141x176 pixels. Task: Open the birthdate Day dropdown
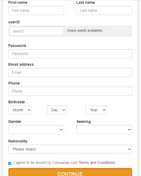pyautogui.click(x=57, y=110)
